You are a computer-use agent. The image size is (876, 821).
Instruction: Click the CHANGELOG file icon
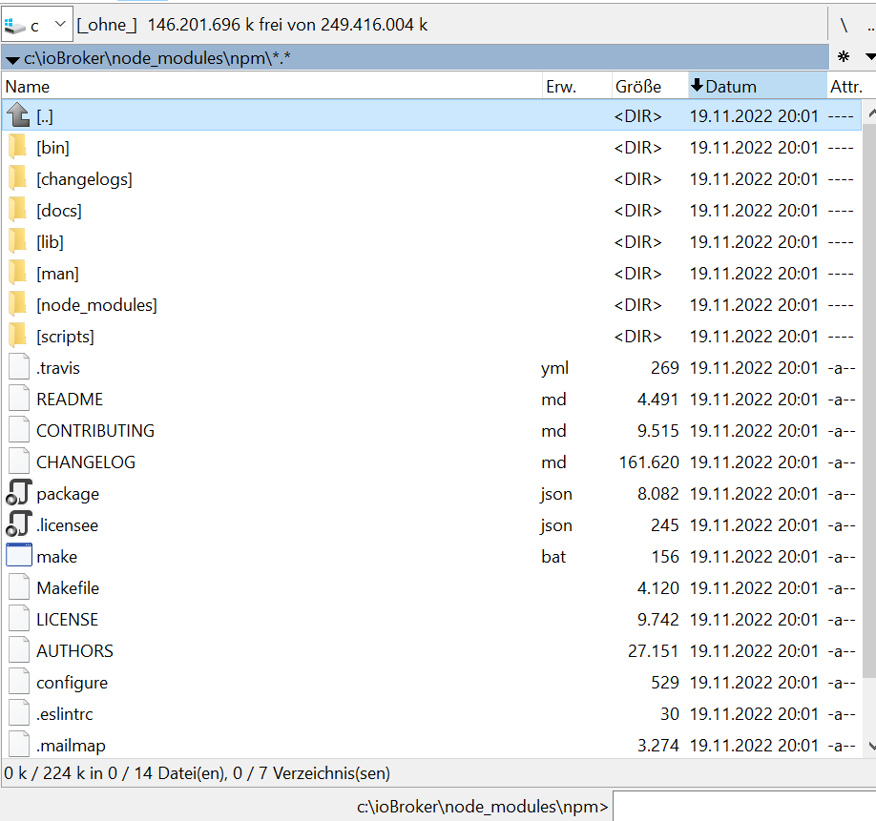tap(19, 462)
